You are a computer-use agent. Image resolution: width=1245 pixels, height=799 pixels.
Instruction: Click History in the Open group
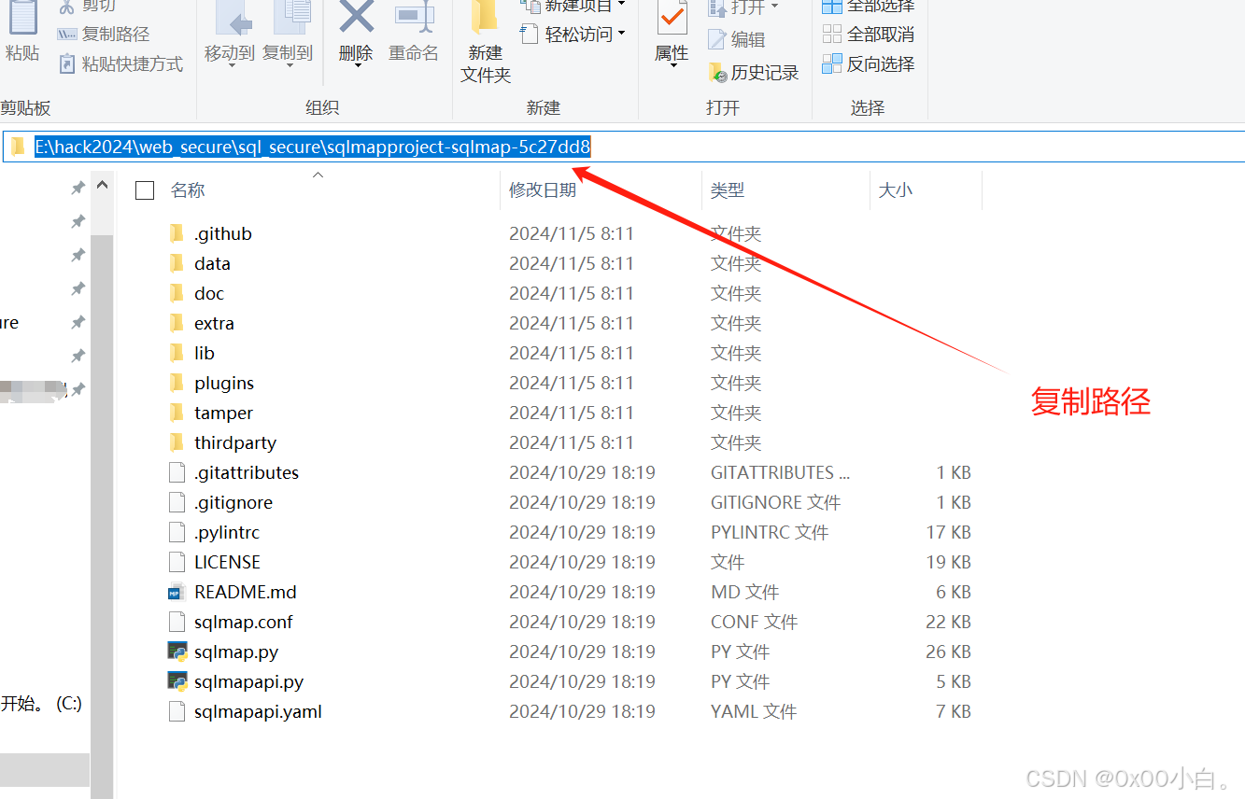coord(754,73)
